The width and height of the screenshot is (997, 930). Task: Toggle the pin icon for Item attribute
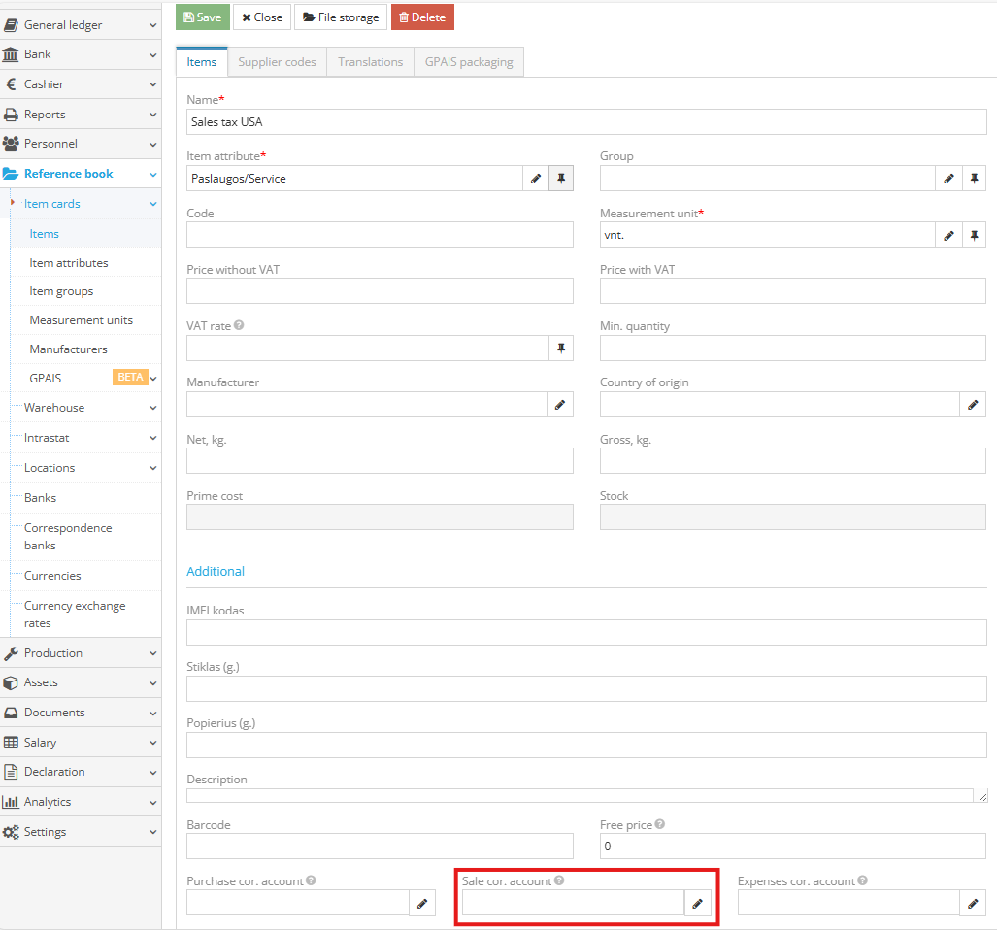[x=561, y=179]
